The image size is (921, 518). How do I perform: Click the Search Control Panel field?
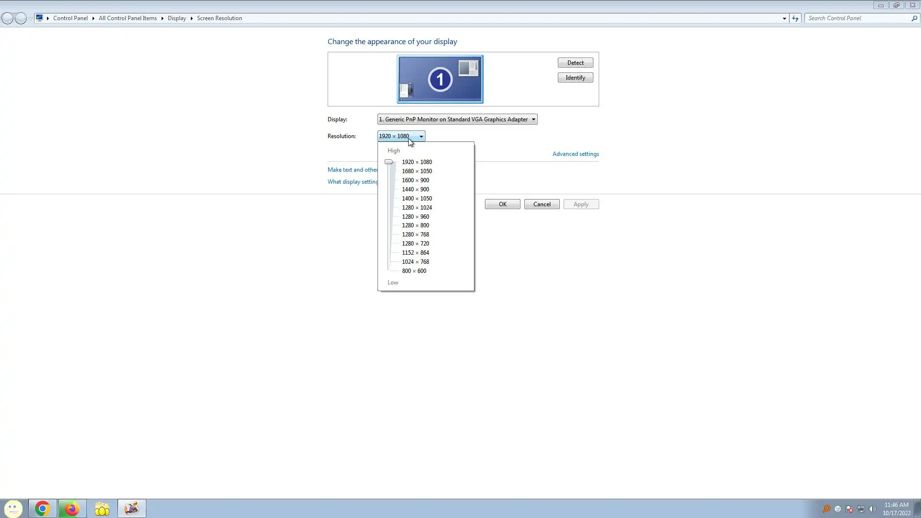[x=858, y=18]
